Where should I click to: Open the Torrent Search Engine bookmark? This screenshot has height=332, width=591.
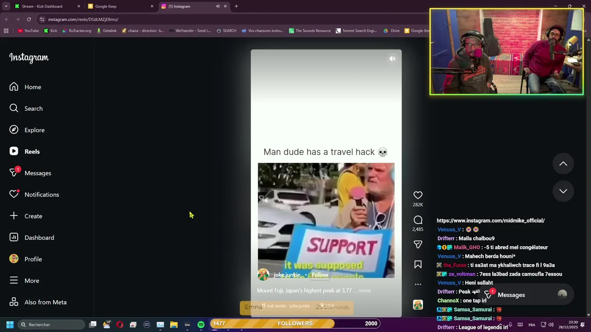point(356,30)
